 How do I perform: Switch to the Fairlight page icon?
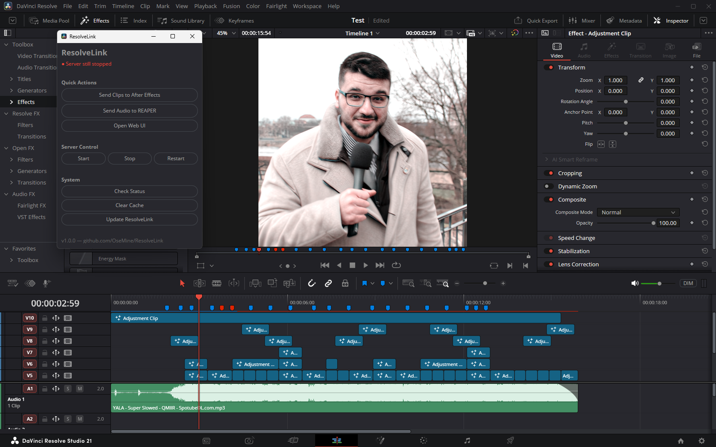467,441
